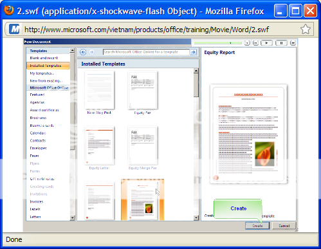Select Agendas category
This screenshot has width=321, height=249.
pos(37,102)
